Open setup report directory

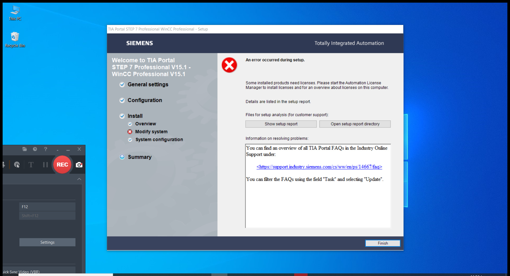pyautogui.click(x=355, y=124)
